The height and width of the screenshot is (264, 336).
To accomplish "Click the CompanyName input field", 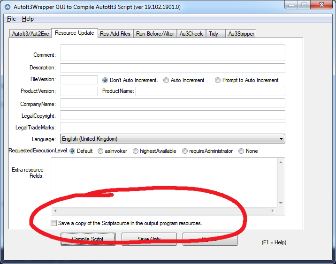I will (172, 104).
